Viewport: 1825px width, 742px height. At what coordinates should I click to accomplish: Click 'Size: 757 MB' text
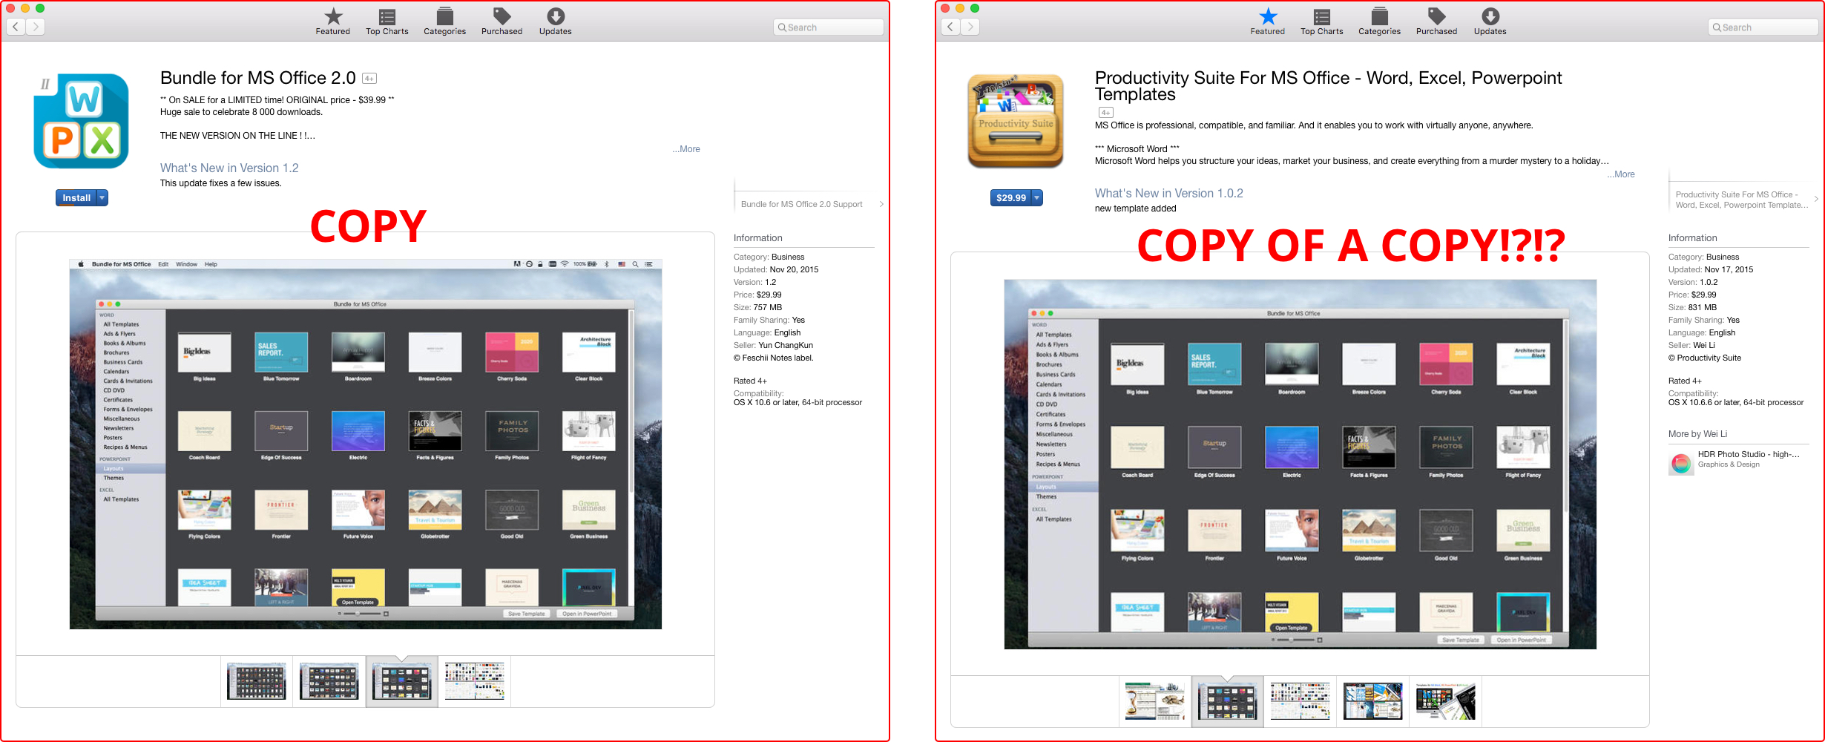pyautogui.click(x=757, y=307)
